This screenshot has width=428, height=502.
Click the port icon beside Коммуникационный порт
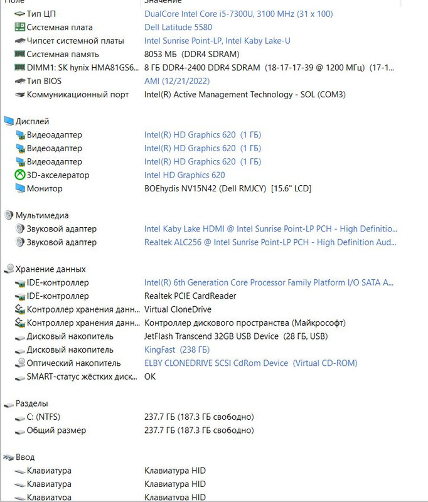coord(19,95)
